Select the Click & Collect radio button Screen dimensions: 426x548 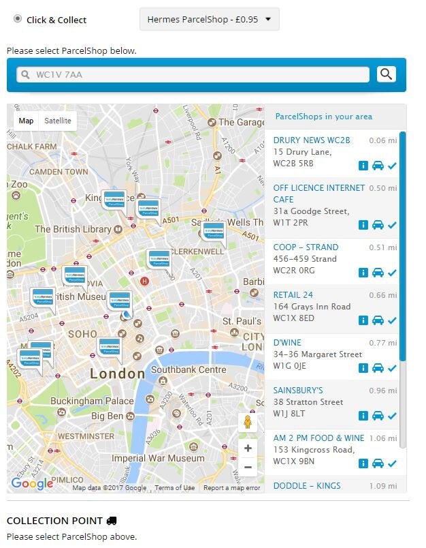click(x=18, y=19)
